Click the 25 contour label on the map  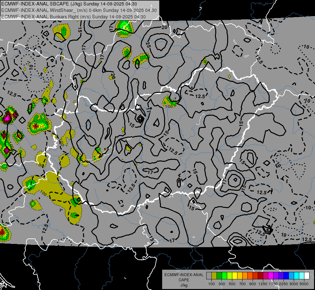[x=148, y=45]
